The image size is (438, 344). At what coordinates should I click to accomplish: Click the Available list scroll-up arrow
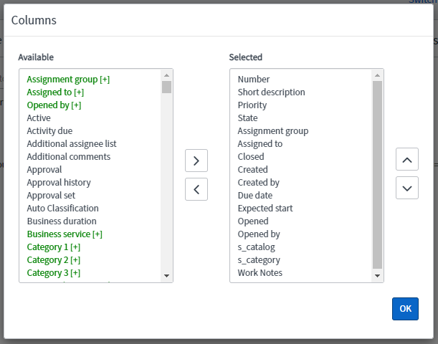pos(167,75)
